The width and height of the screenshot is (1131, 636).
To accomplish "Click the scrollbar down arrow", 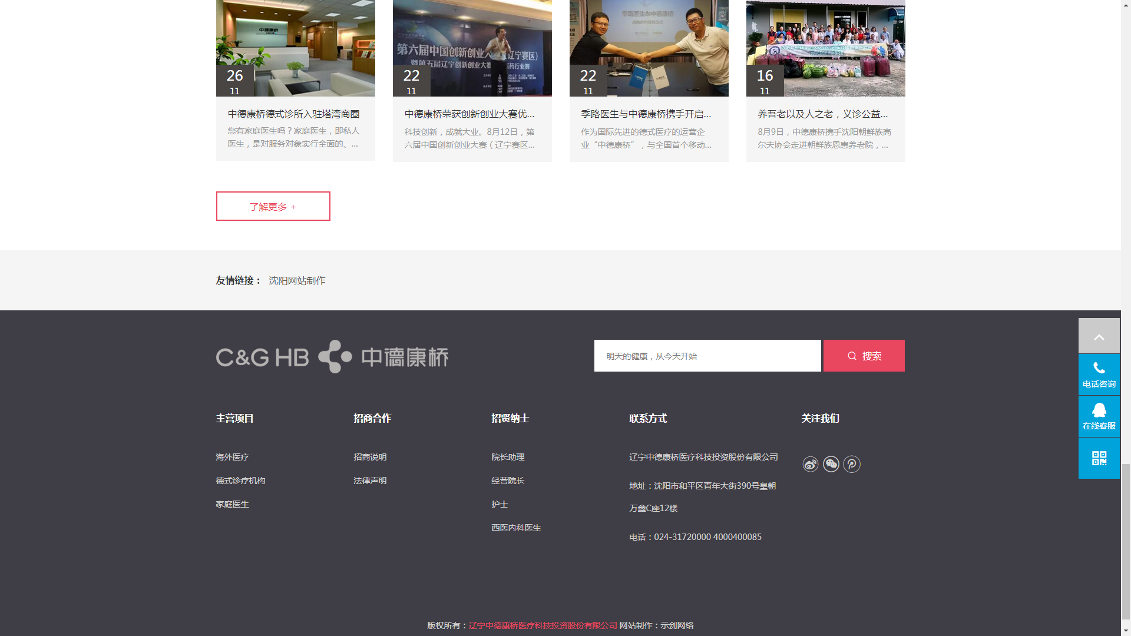I will [1126, 631].
